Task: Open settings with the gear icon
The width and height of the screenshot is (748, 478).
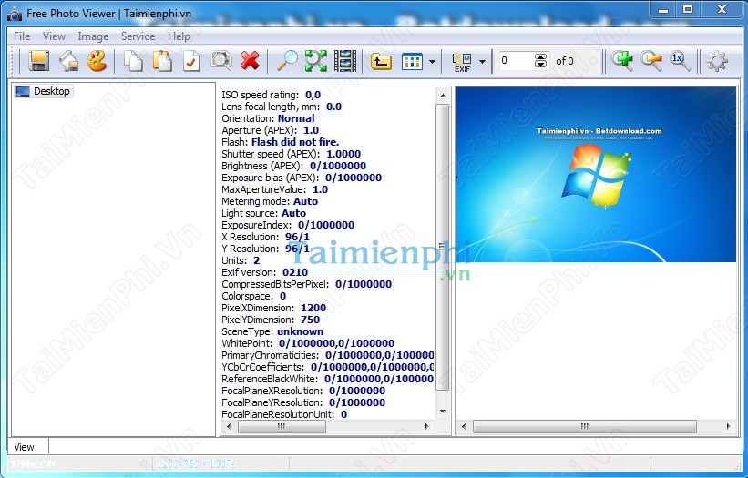Action: coord(717,61)
